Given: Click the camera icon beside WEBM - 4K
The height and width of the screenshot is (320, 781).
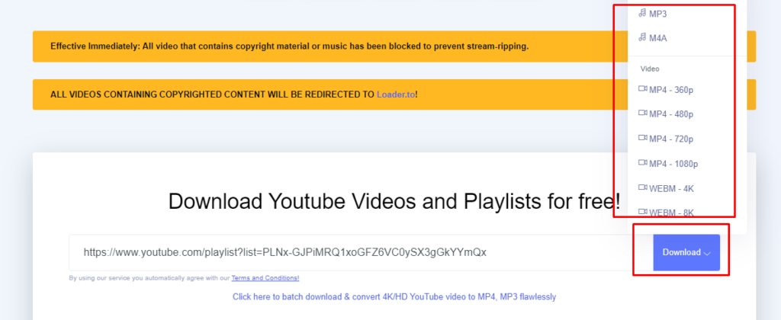Looking at the screenshot, I should [642, 188].
